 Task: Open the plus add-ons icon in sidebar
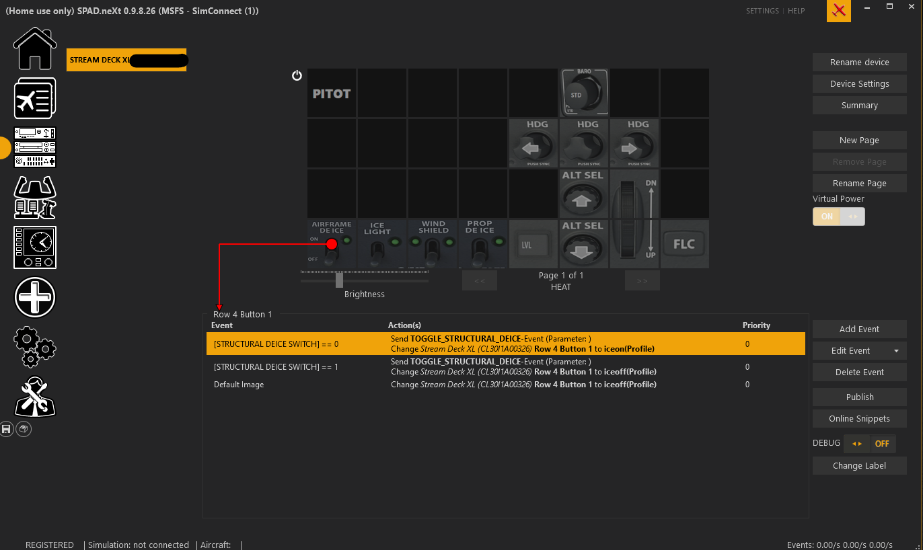coord(35,297)
